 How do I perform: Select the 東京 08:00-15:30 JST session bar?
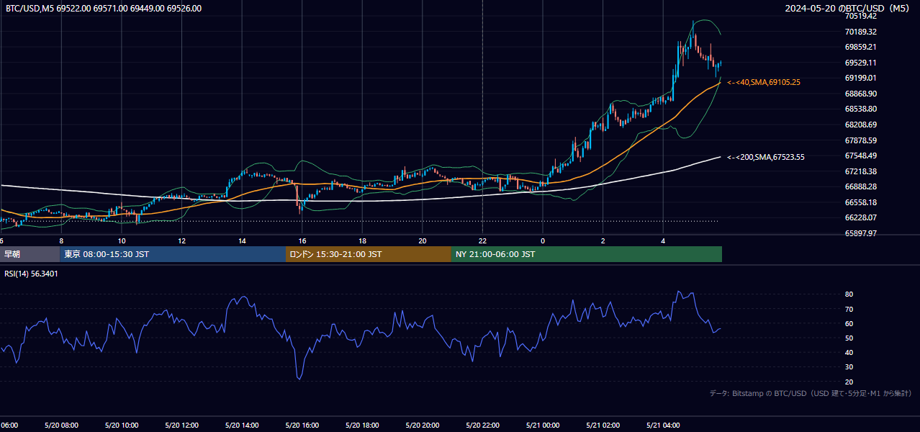(x=173, y=254)
